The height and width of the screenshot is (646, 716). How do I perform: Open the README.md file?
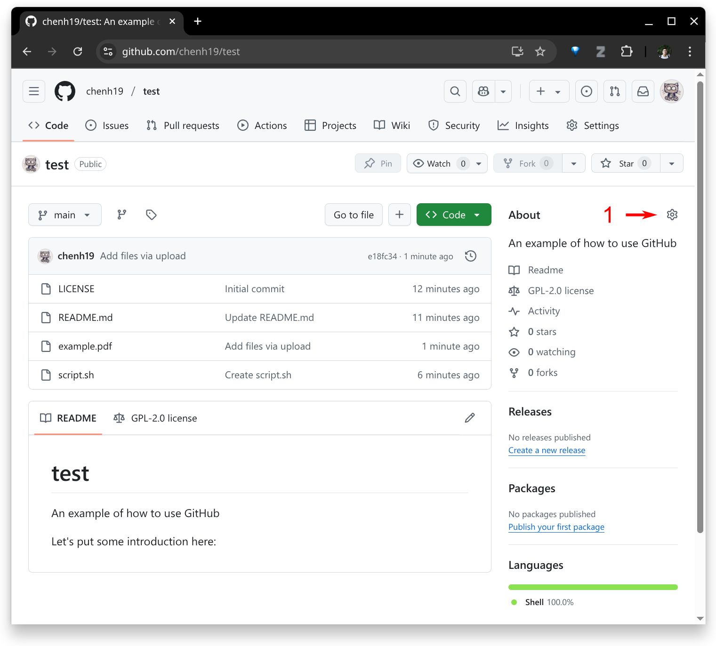pyautogui.click(x=85, y=318)
